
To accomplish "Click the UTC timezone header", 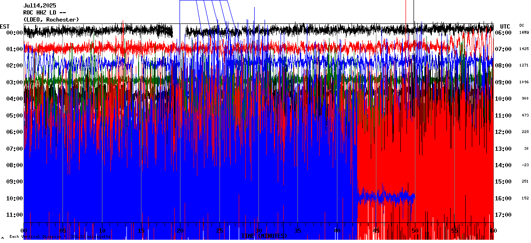I will tap(505, 26).
